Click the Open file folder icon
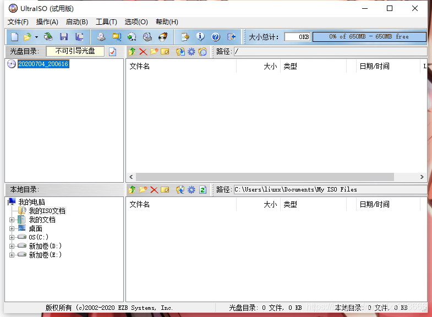The height and width of the screenshot is (317, 432). 28,37
